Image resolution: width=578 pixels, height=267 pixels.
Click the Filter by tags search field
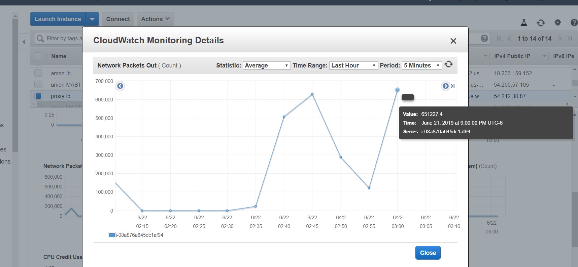tap(59, 39)
